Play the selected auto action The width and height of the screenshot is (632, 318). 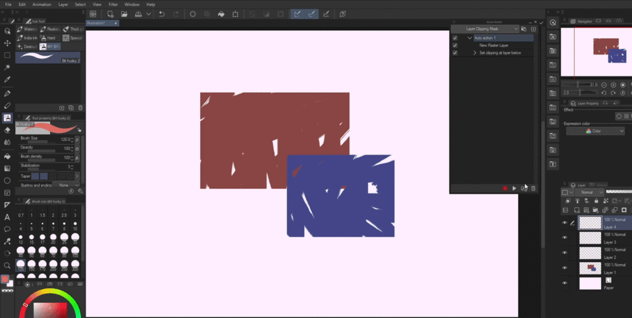point(514,188)
